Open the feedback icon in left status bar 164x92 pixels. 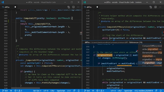[74, 91]
